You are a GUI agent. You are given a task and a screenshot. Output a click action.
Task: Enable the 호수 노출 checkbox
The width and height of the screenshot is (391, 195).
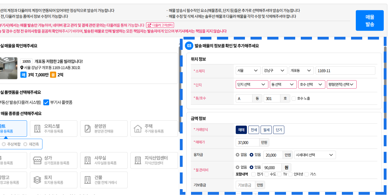294,98
